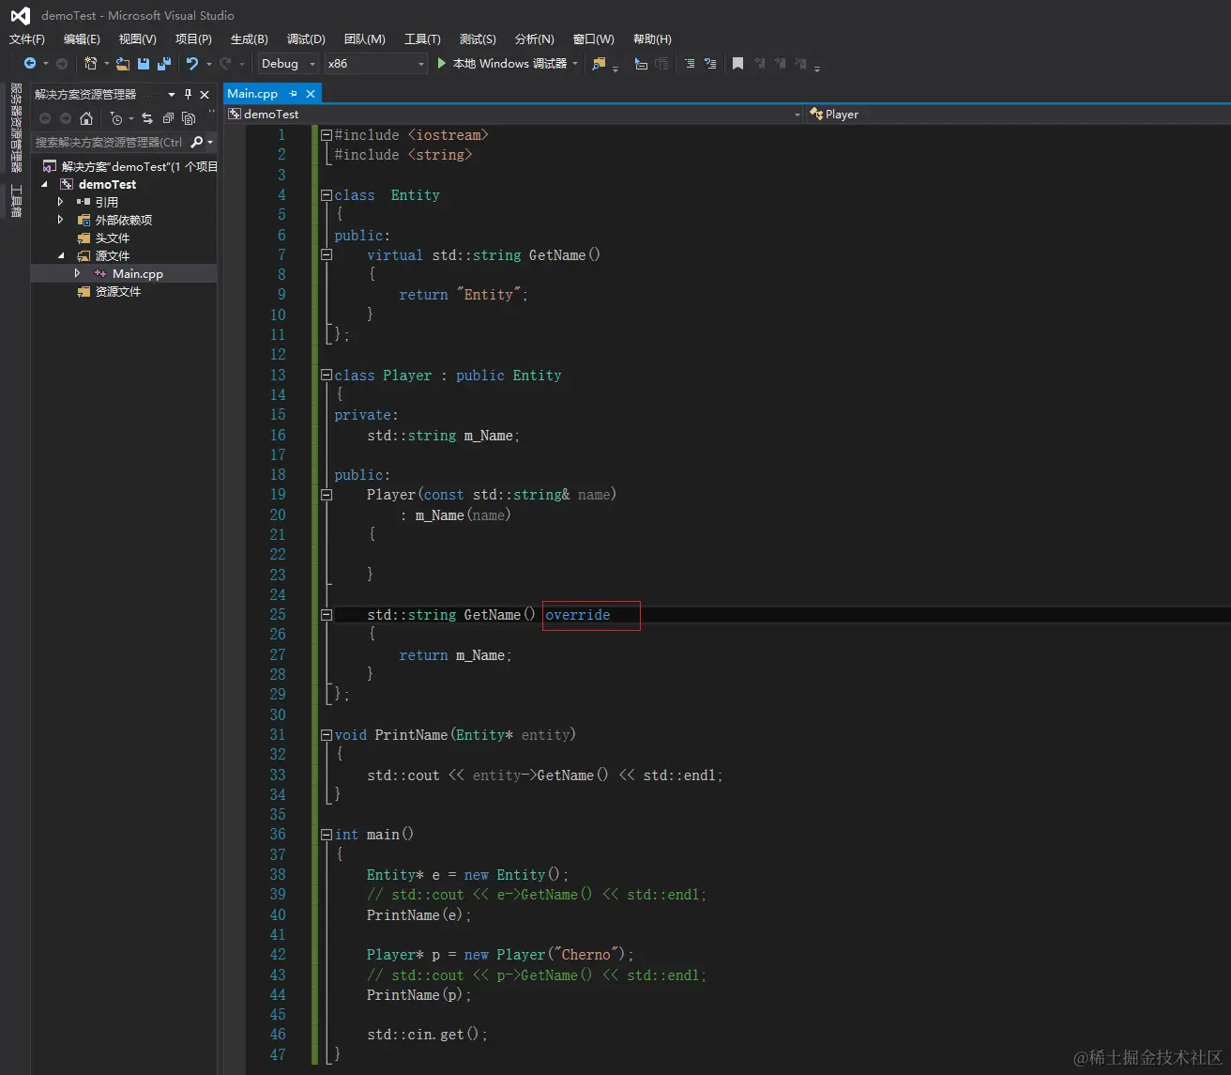Screen dimensions: 1231x1075
Task: Click the Undo toolbar icon
Action: tap(192, 64)
